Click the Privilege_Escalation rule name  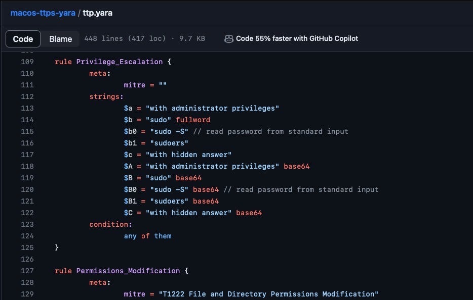click(120, 62)
